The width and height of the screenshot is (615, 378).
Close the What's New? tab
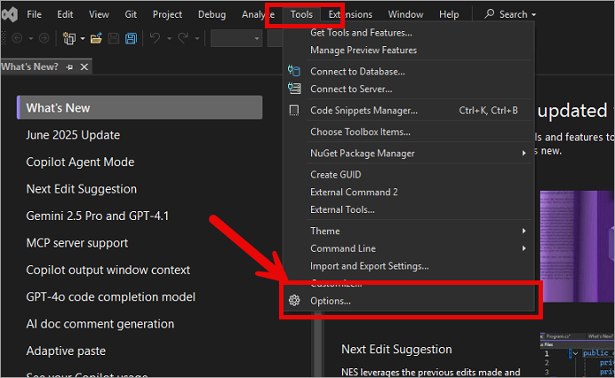click(x=84, y=67)
